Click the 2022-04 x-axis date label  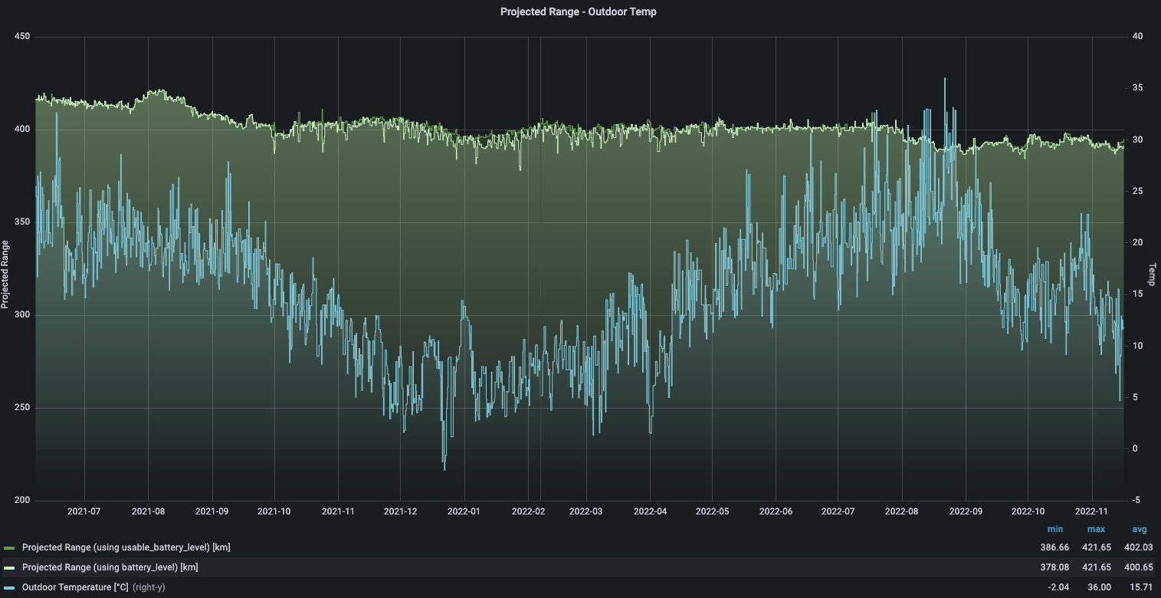click(x=649, y=511)
